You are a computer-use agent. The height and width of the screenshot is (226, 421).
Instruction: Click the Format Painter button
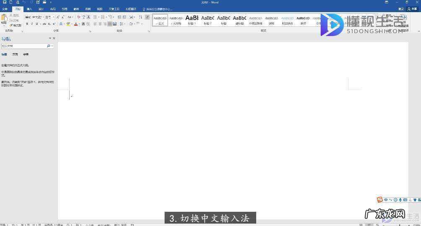point(16,26)
